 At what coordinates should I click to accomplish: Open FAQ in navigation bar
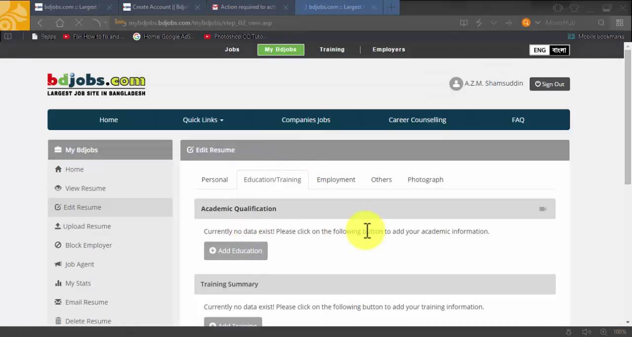518,120
